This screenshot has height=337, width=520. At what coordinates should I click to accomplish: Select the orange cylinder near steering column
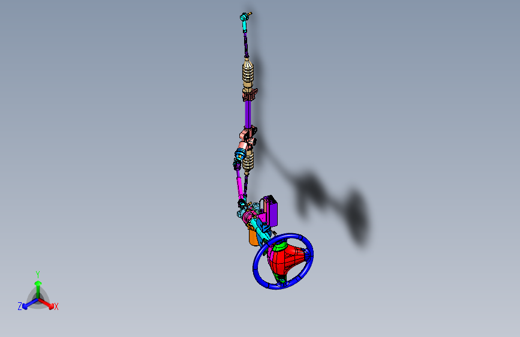(253, 237)
